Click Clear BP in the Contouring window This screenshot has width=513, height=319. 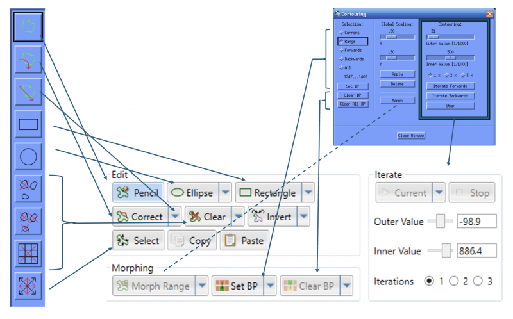coord(353,95)
